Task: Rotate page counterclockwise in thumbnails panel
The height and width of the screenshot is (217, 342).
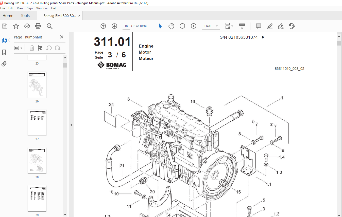Action: coord(49,48)
